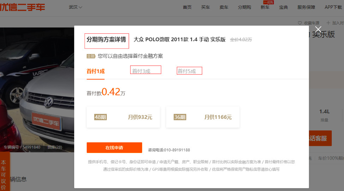Open the 武汉 city dropdown

click(76, 7)
